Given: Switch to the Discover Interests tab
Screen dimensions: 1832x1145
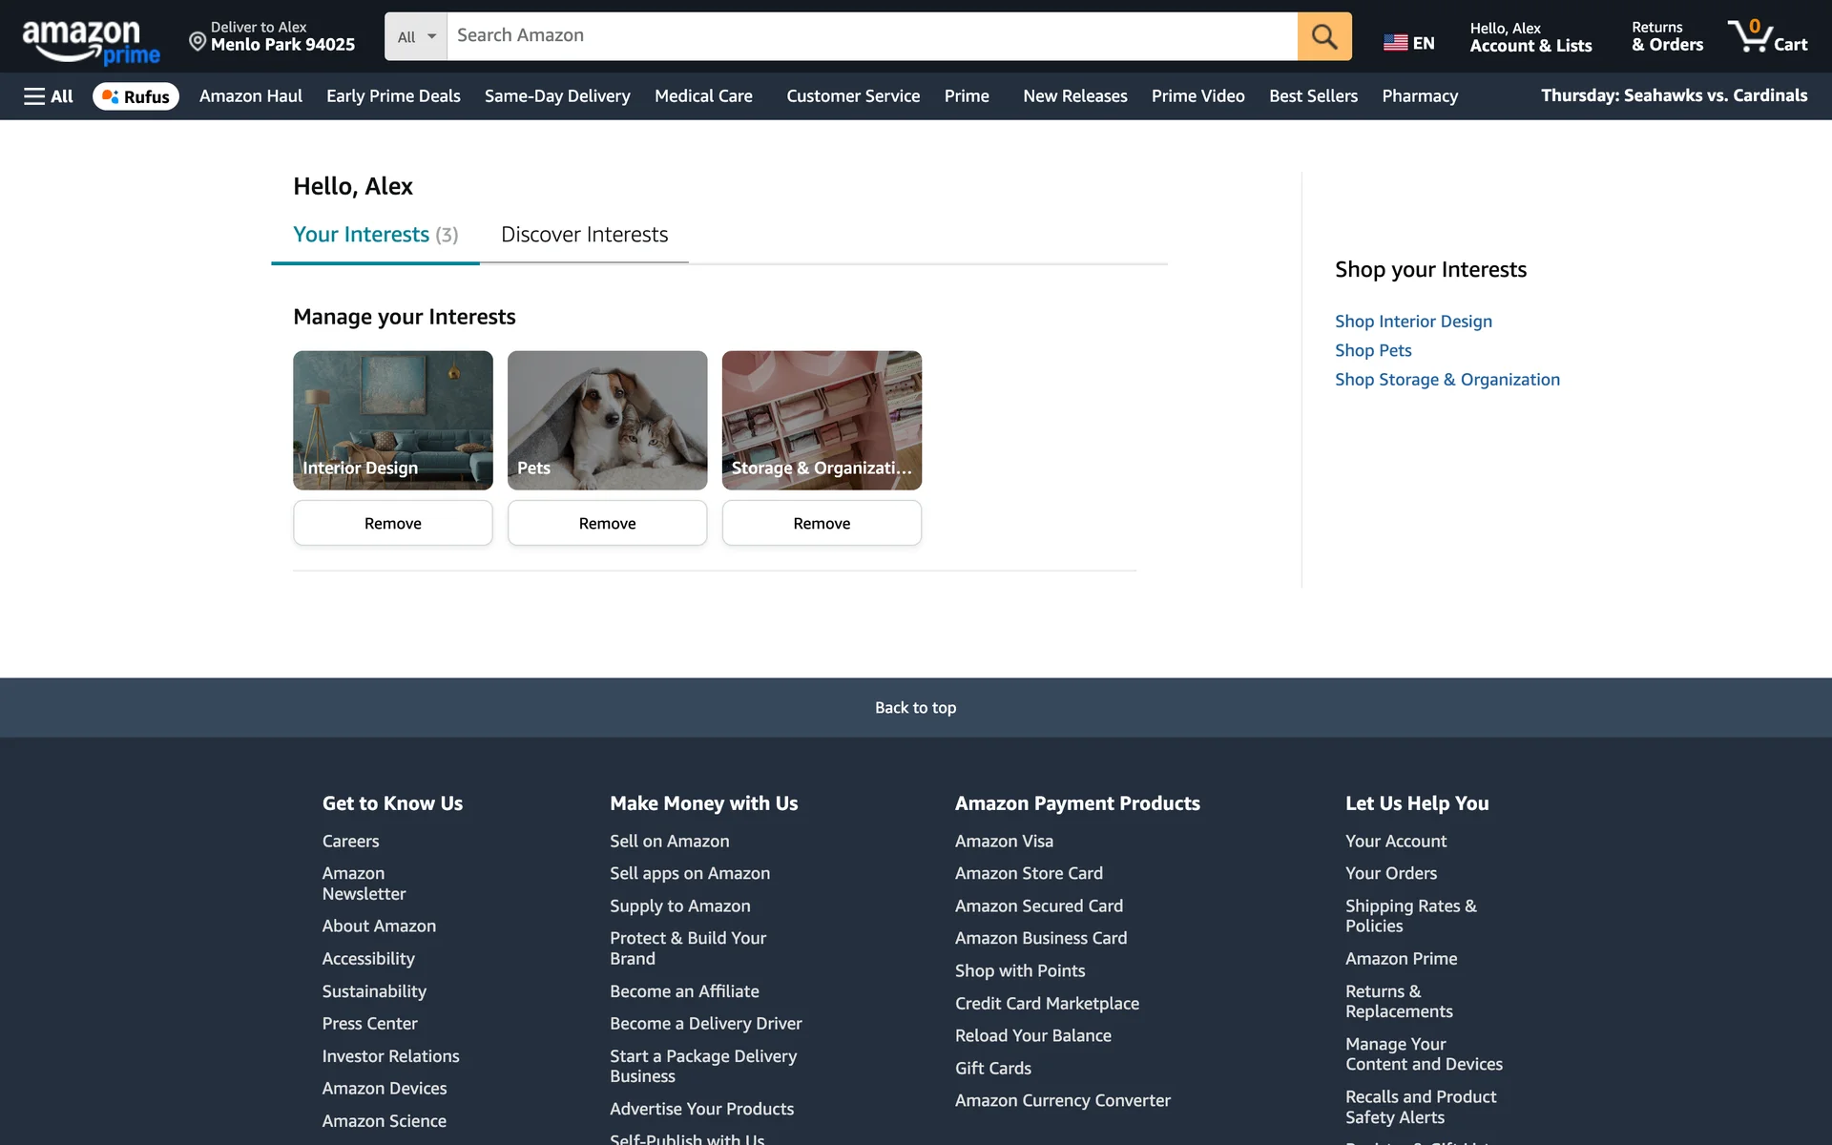Looking at the screenshot, I should tap(584, 235).
